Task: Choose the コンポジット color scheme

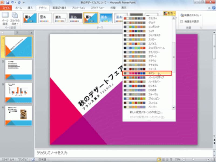Action: [x=147, y=27]
